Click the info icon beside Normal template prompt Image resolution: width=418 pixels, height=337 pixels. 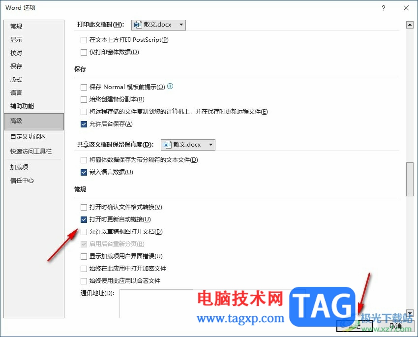(x=170, y=87)
